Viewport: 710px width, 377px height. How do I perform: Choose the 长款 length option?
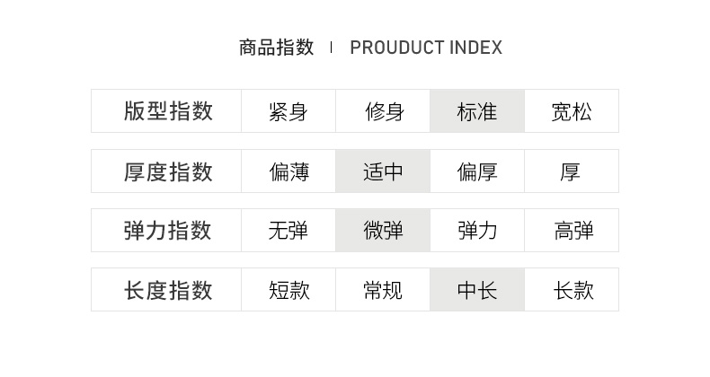coord(572,290)
